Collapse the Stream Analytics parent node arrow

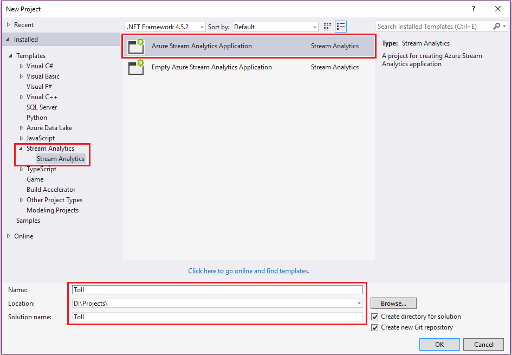tap(21, 149)
